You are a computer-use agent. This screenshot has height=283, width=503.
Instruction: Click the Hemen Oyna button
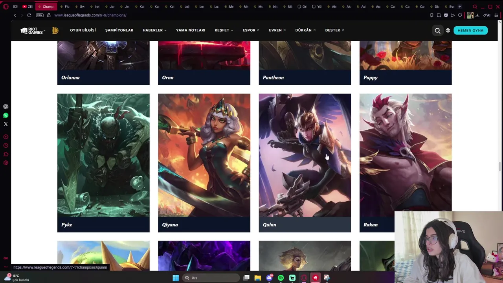tap(470, 30)
